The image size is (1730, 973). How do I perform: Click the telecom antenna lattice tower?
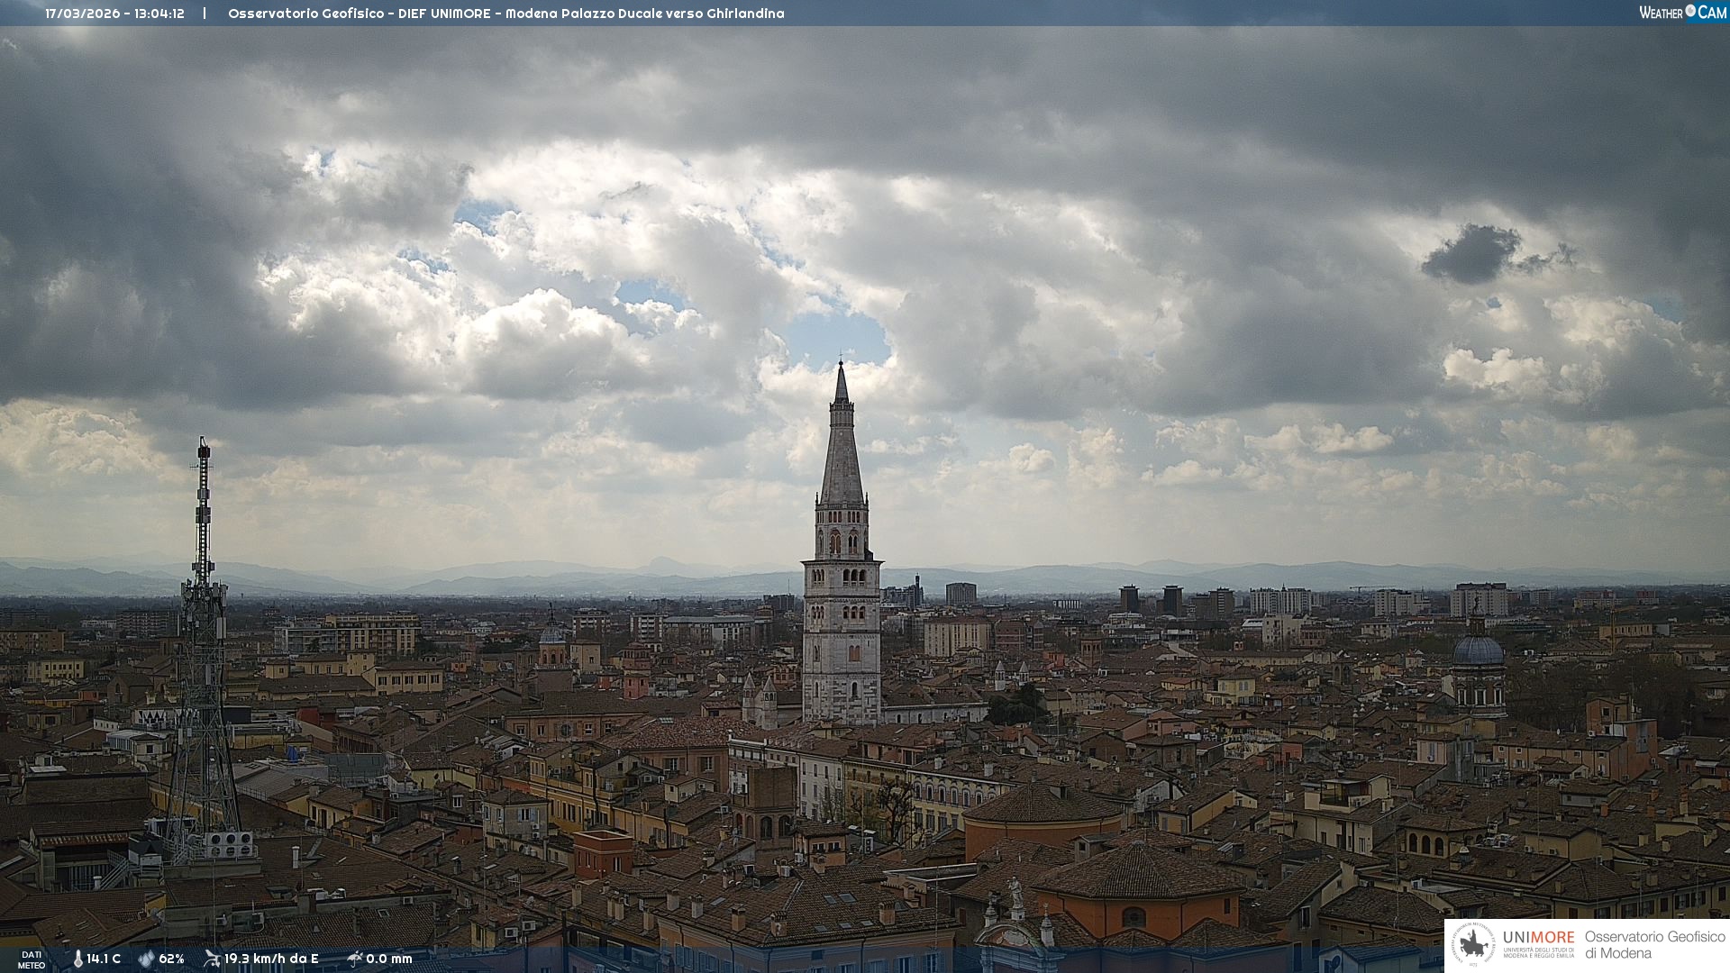point(202,631)
